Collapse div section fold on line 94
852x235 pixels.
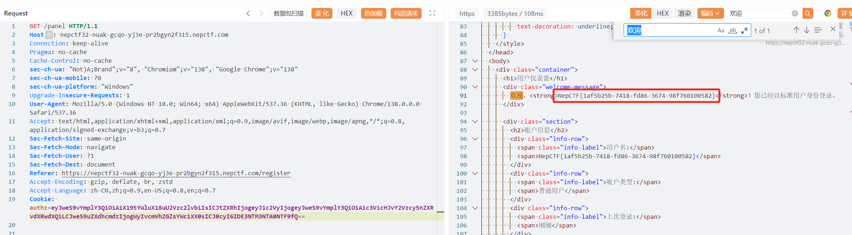coord(475,122)
